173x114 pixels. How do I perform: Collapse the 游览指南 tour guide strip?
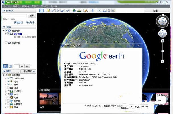[40, 90]
